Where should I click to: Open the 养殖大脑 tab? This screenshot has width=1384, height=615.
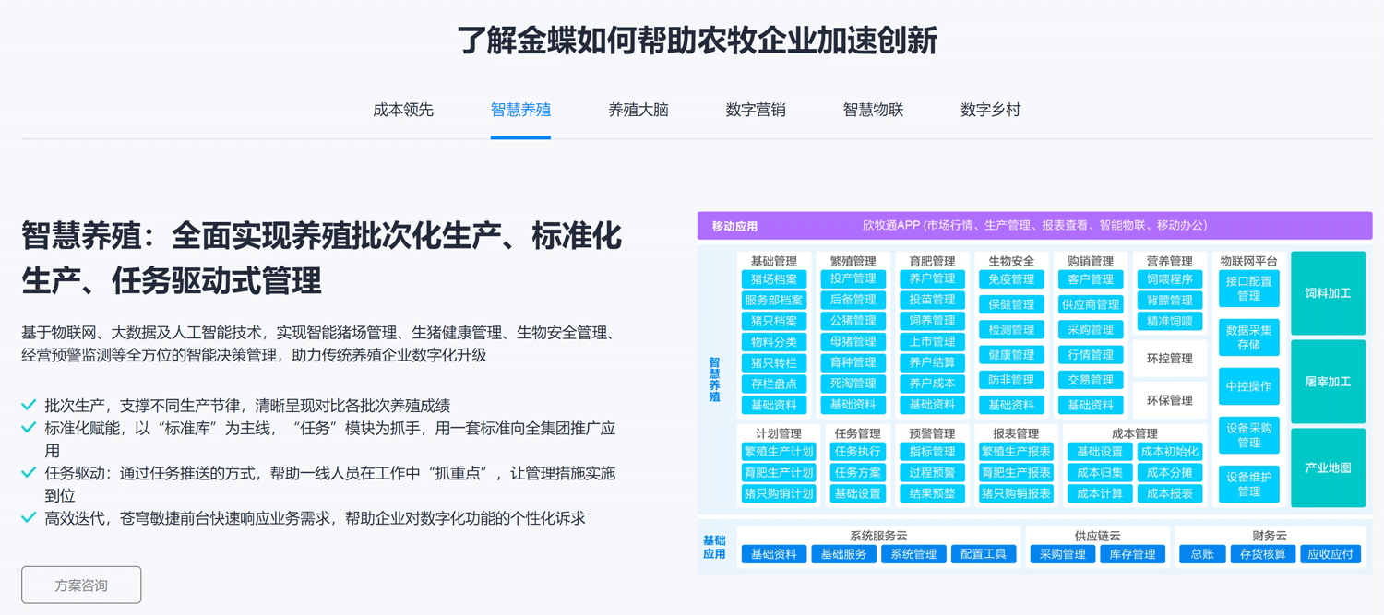point(638,110)
